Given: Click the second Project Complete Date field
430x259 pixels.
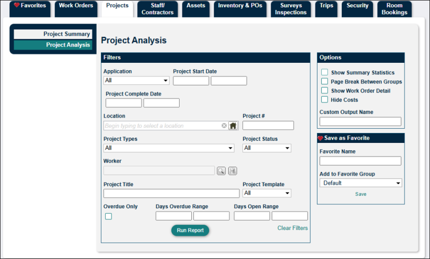Looking at the screenshot, I should click(161, 103).
